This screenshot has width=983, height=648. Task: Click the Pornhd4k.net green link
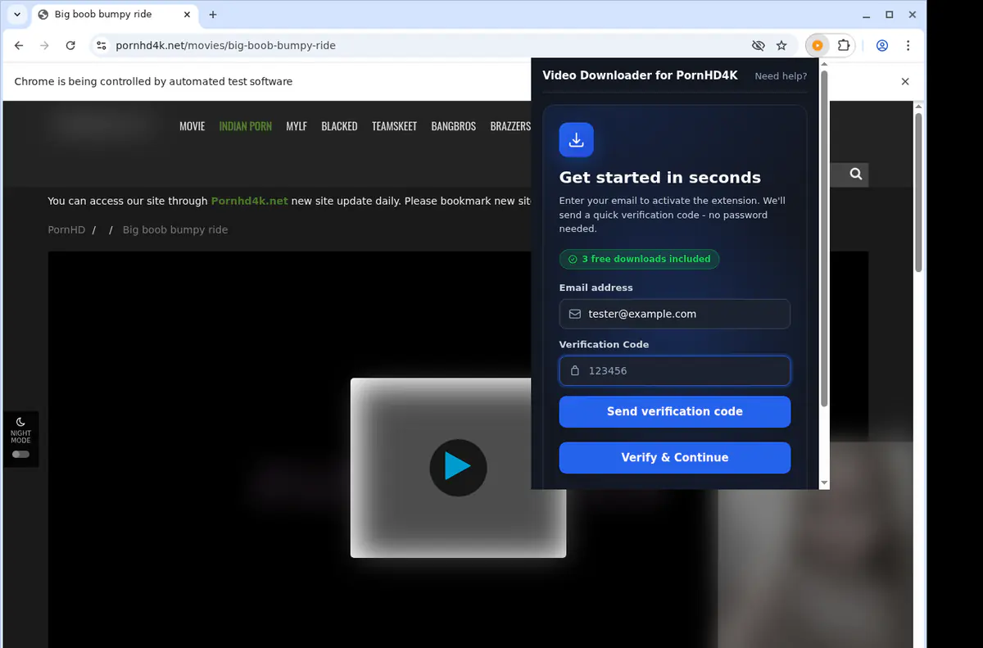250,201
